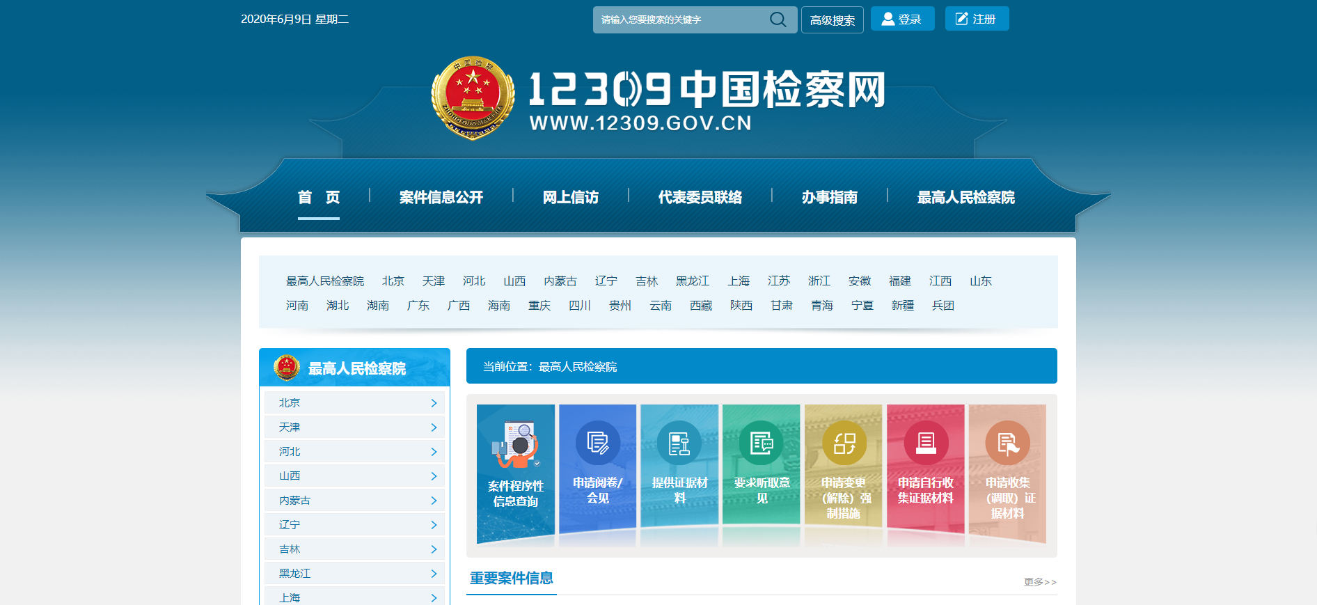This screenshot has height=605, width=1317.
Task: Open 申请自行收集证据材料 tile
Action: point(926,474)
